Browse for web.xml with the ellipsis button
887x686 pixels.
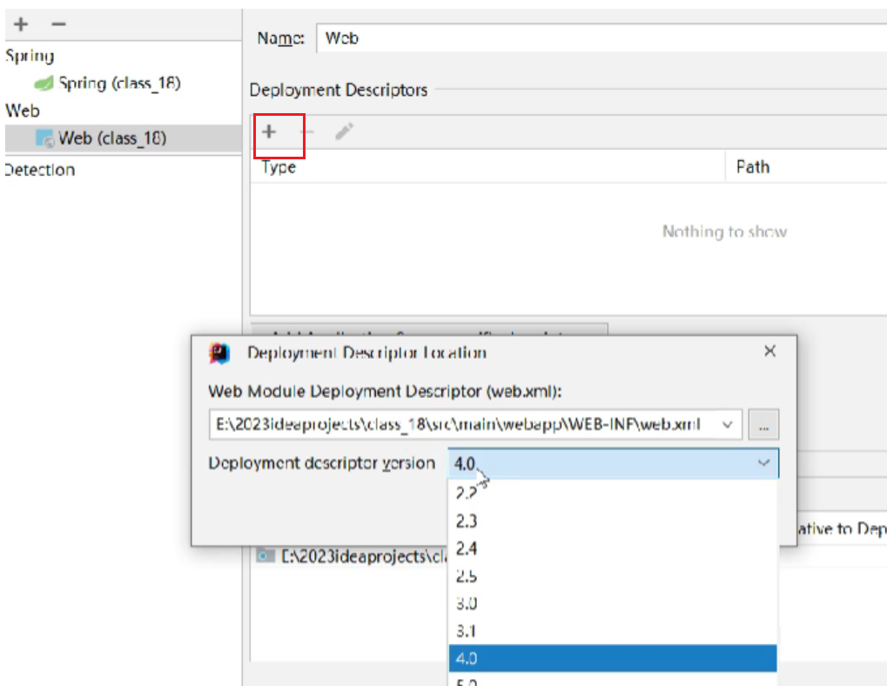pos(763,425)
